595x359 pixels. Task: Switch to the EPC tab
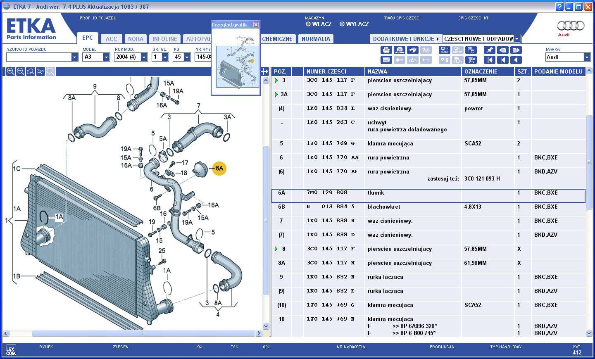88,38
